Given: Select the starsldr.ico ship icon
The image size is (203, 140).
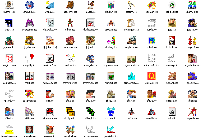Looking at the screenshot, I should pyautogui.click(x=152, y=112).
